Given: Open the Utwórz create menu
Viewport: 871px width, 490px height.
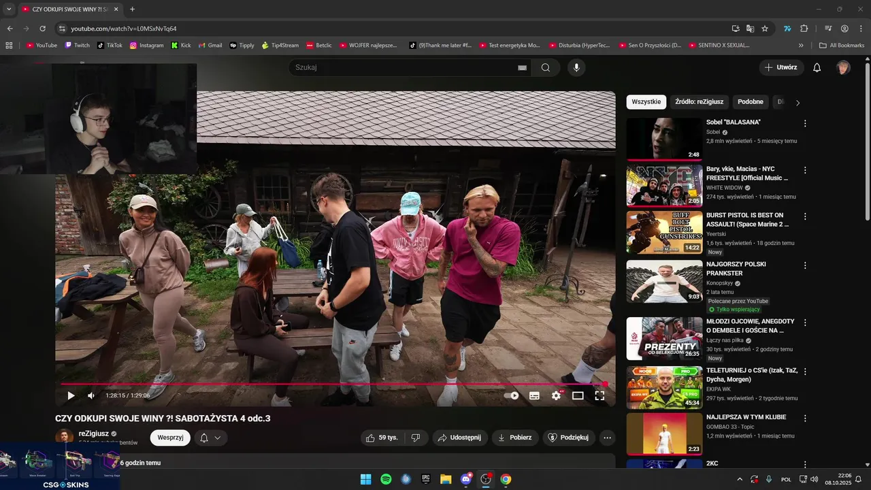Looking at the screenshot, I should click(x=781, y=67).
